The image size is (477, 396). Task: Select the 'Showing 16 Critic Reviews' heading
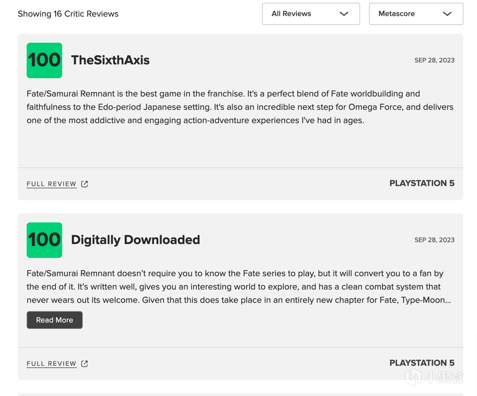(x=68, y=14)
